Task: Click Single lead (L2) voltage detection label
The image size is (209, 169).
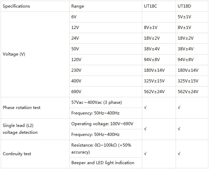Action: [x=20, y=129]
